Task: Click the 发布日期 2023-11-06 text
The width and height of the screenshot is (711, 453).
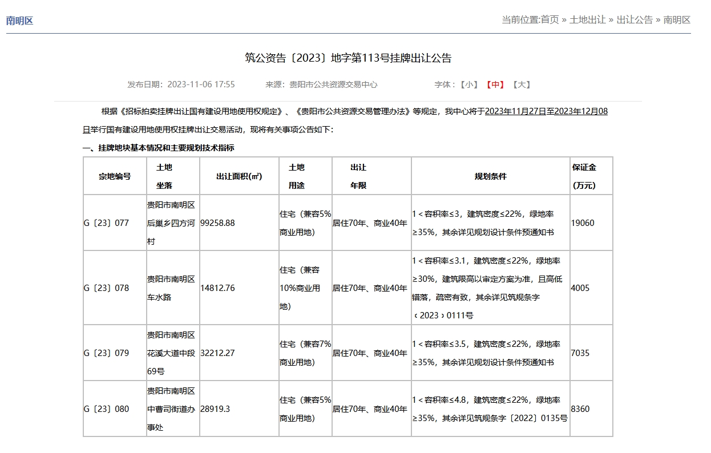Action: pos(181,84)
